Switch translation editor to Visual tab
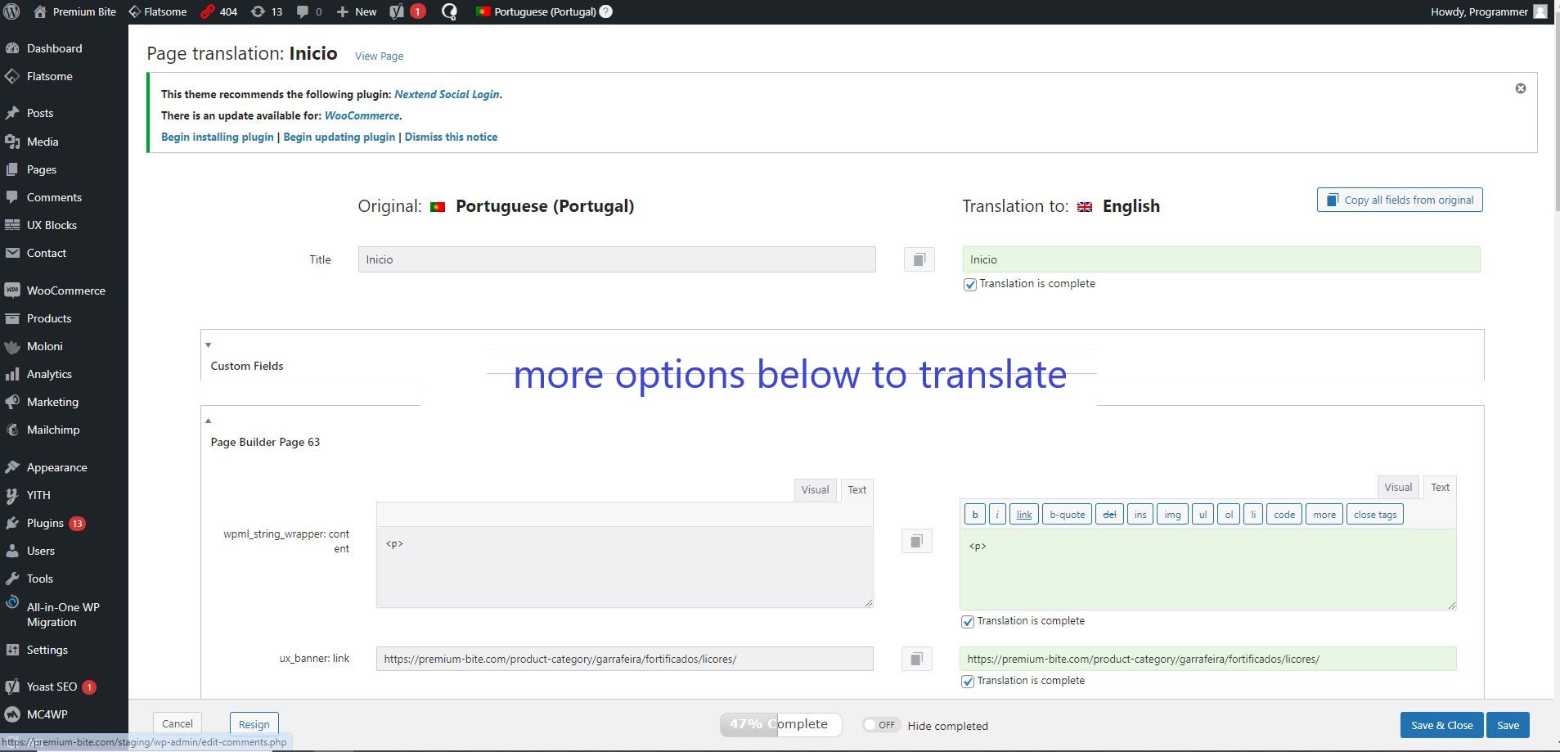Viewport: 1560px width, 752px height. click(1398, 487)
